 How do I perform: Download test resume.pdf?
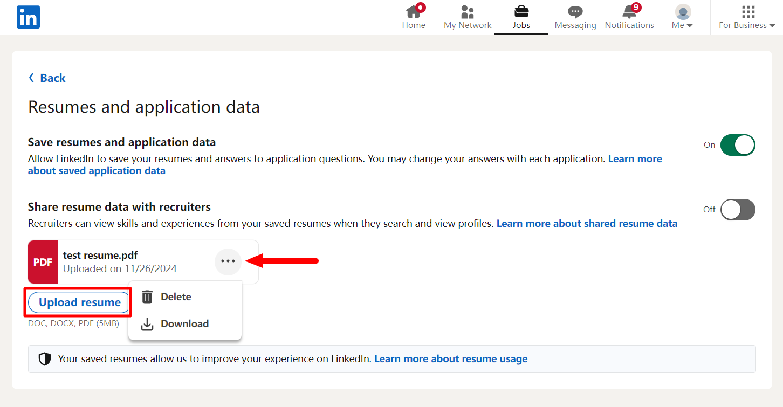click(184, 323)
